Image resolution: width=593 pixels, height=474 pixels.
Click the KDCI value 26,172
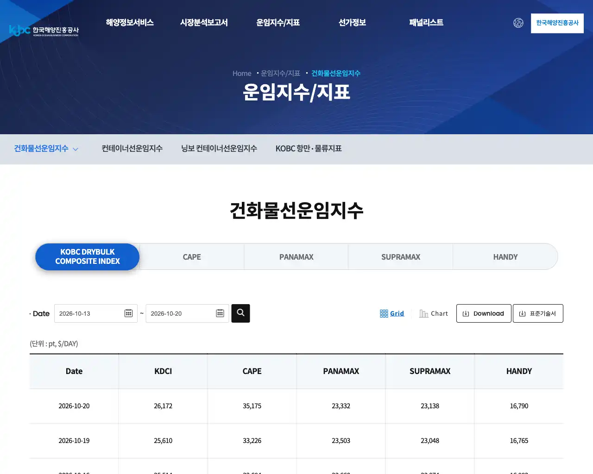pos(163,406)
